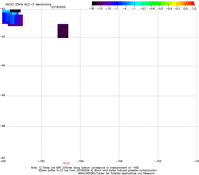
Task: Click the red end of the color bar
Action: point(192,3)
